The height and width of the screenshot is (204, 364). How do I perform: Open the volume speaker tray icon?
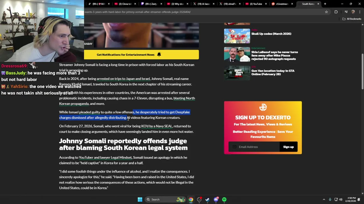click(341, 199)
